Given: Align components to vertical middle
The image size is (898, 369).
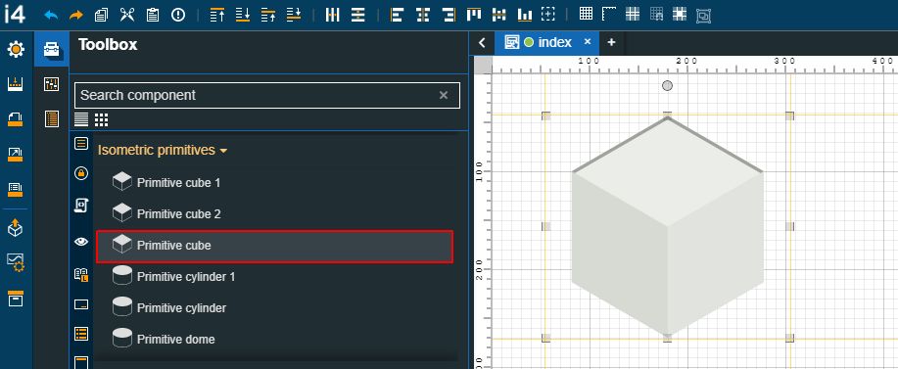Looking at the screenshot, I should 499,15.
